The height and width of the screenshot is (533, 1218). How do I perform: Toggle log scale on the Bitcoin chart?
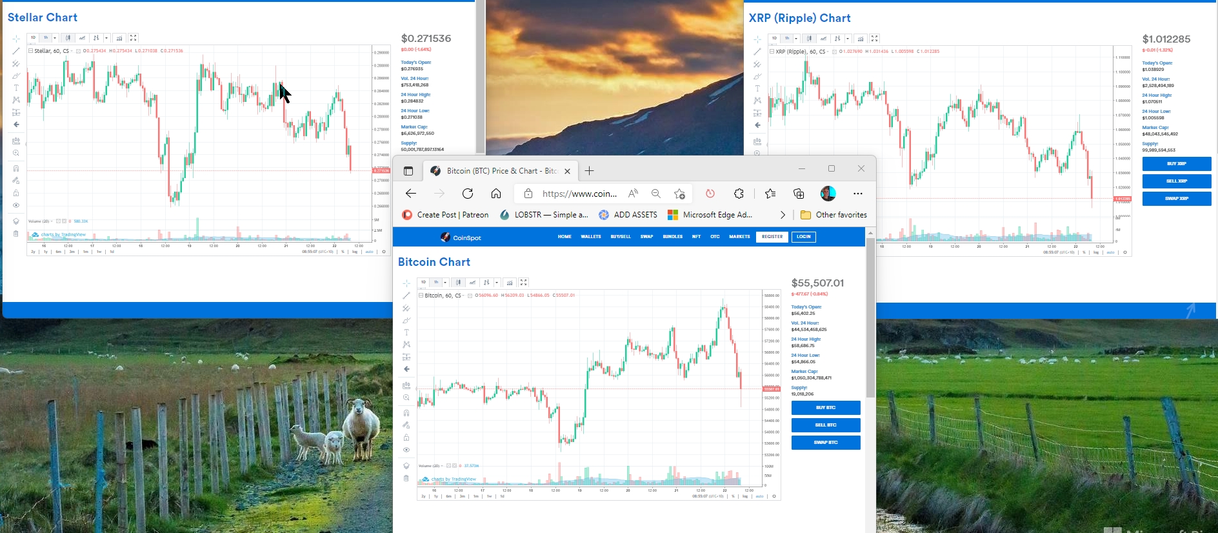745,496
